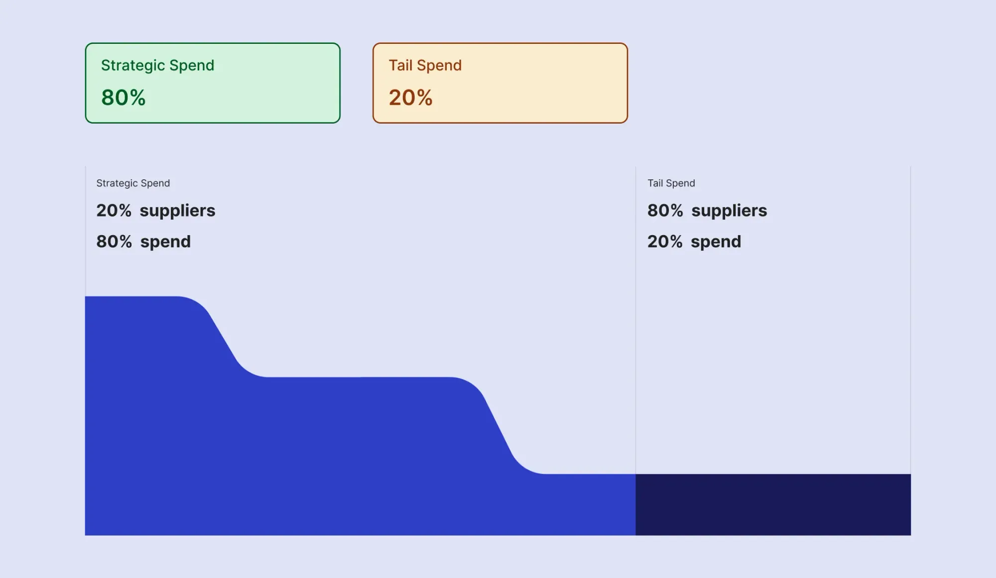Click the "80% spend" text
Viewport: 996px width, 578px height.
point(143,242)
